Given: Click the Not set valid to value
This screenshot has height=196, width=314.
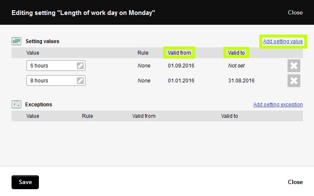Looking at the screenshot, I should click(236, 66).
